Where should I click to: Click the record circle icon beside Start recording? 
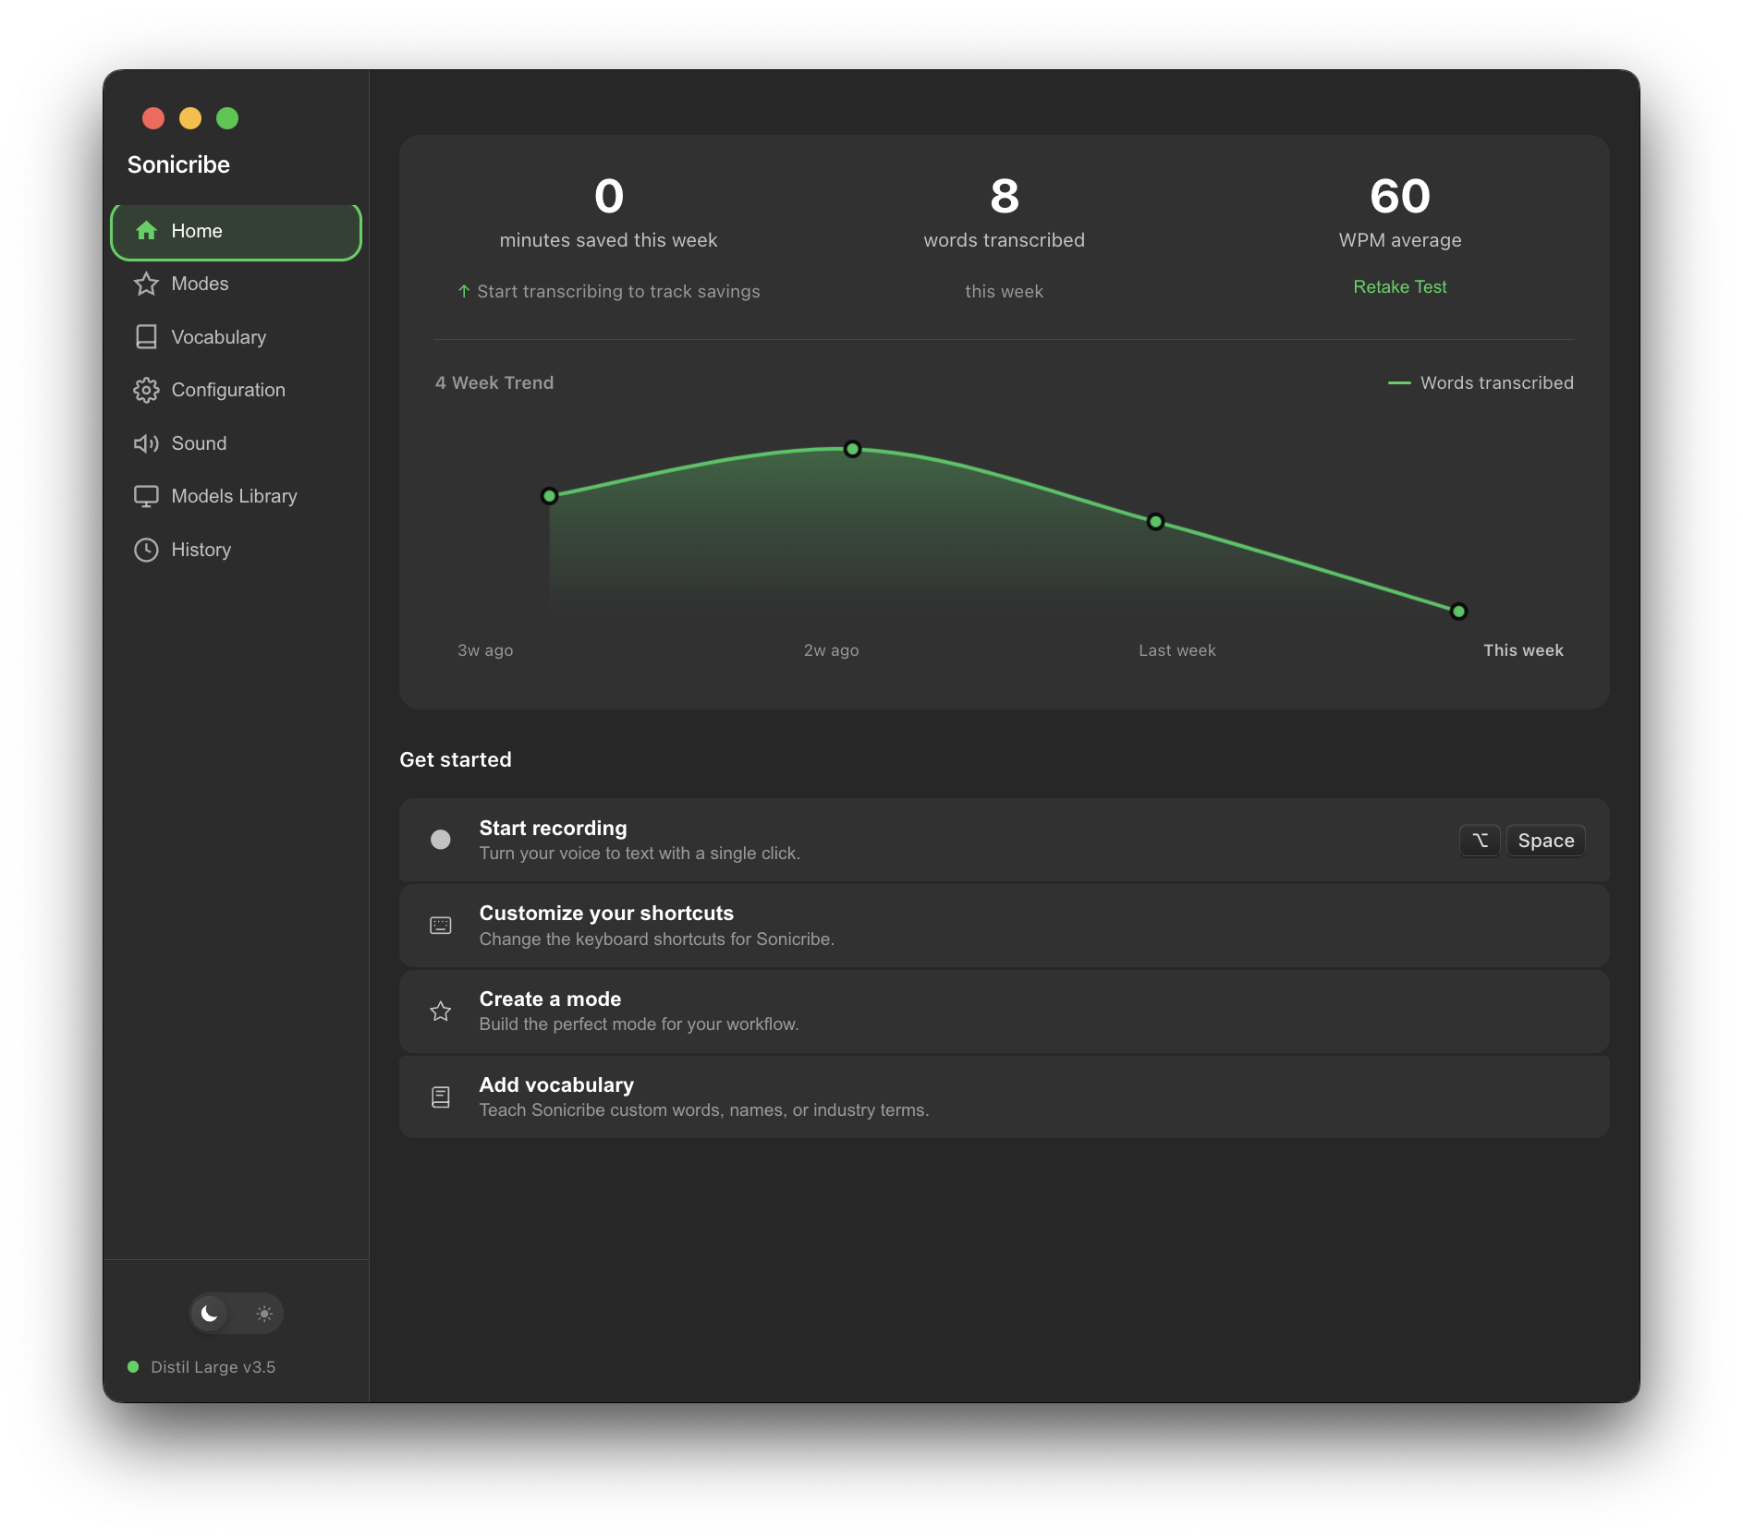coord(441,840)
